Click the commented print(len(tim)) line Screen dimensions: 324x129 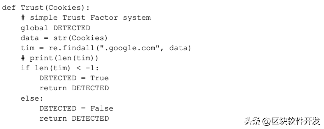59,58
